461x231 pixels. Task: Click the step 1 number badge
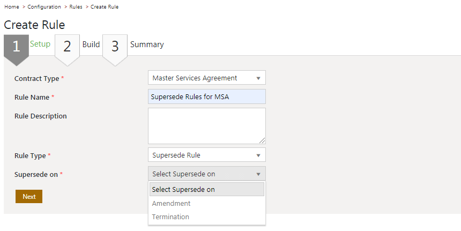tap(16, 47)
